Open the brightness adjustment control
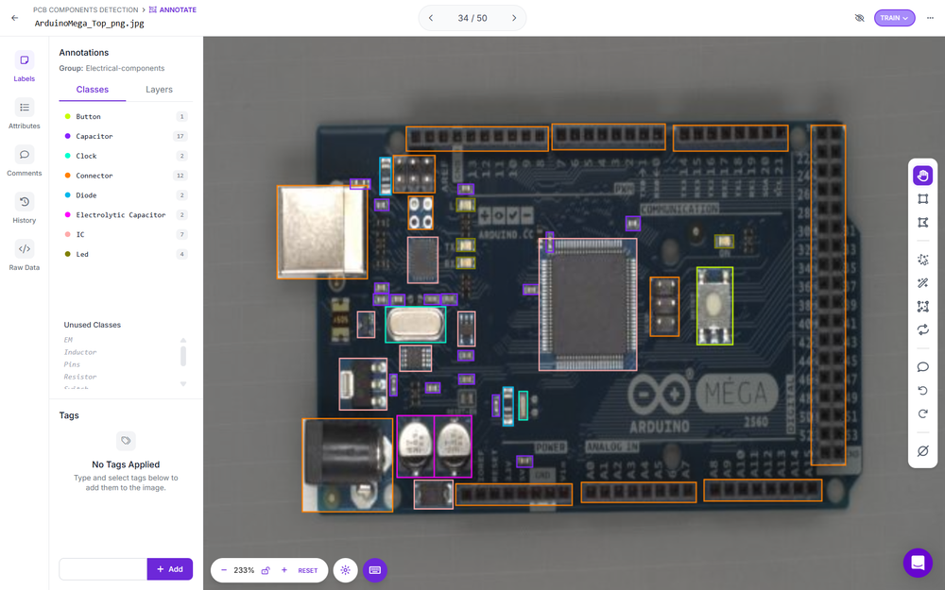 pos(346,570)
